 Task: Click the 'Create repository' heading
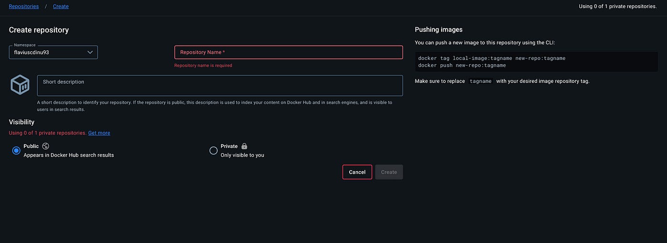coord(39,30)
